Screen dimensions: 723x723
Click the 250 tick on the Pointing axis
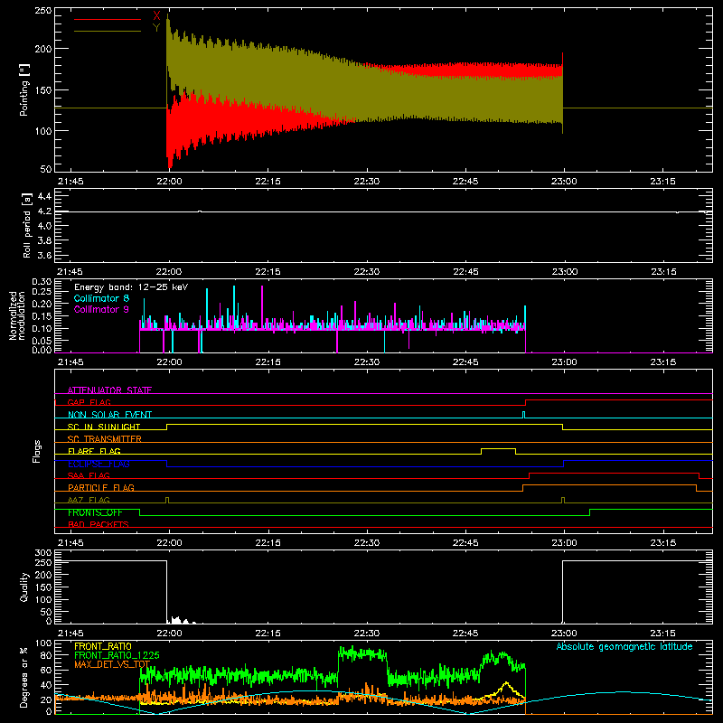coord(43,11)
